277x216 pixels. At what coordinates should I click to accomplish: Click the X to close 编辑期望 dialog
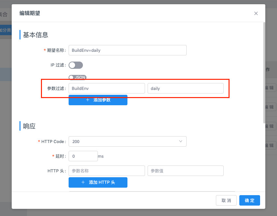256,13
